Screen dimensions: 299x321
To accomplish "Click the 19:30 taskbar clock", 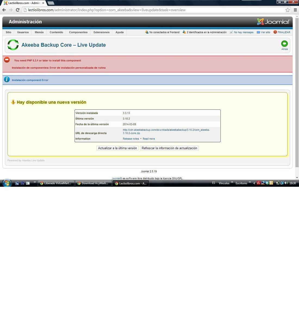I will 292,183.
